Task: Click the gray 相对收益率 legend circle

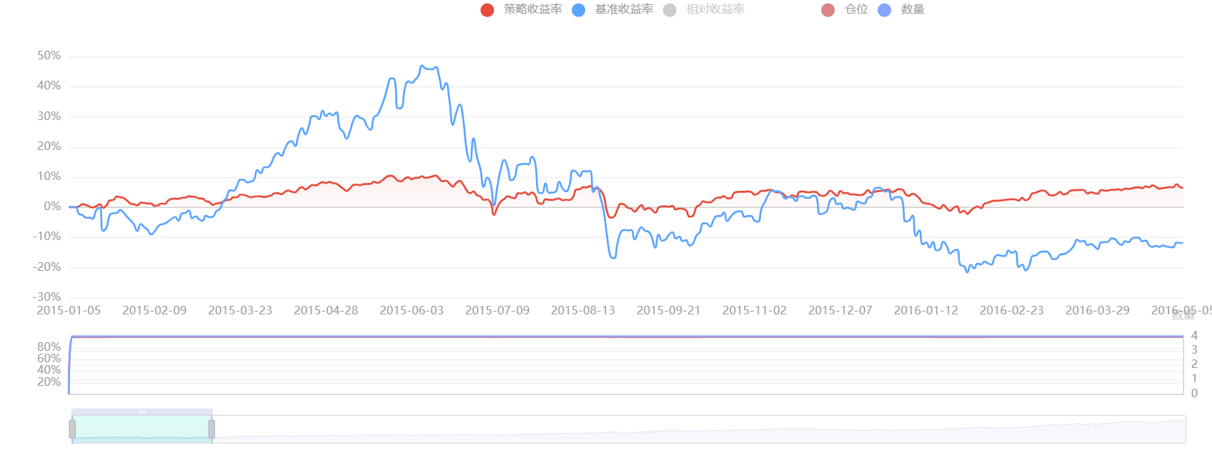Action: 670,10
